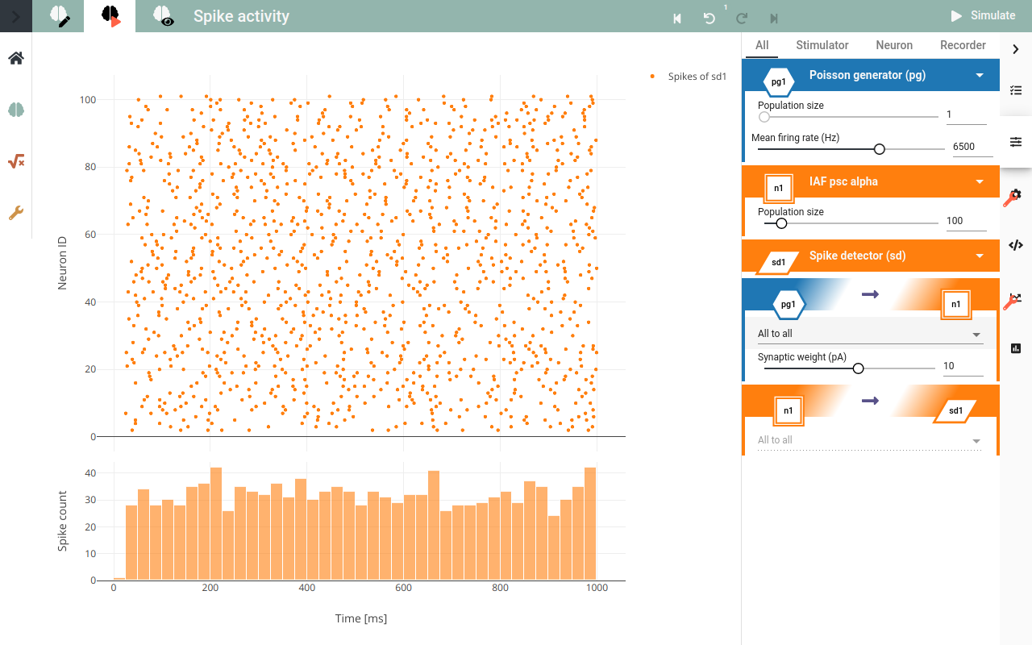Click the IAF psc alpha title
The image size is (1032, 645).
(x=843, y=181)
